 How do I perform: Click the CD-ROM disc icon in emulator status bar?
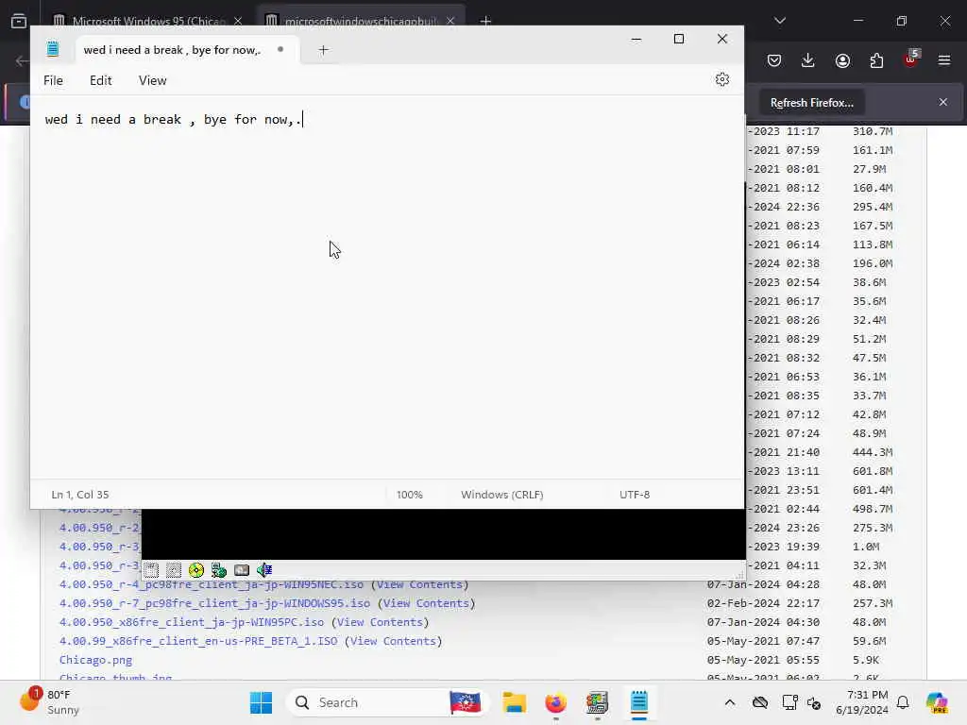196,570
